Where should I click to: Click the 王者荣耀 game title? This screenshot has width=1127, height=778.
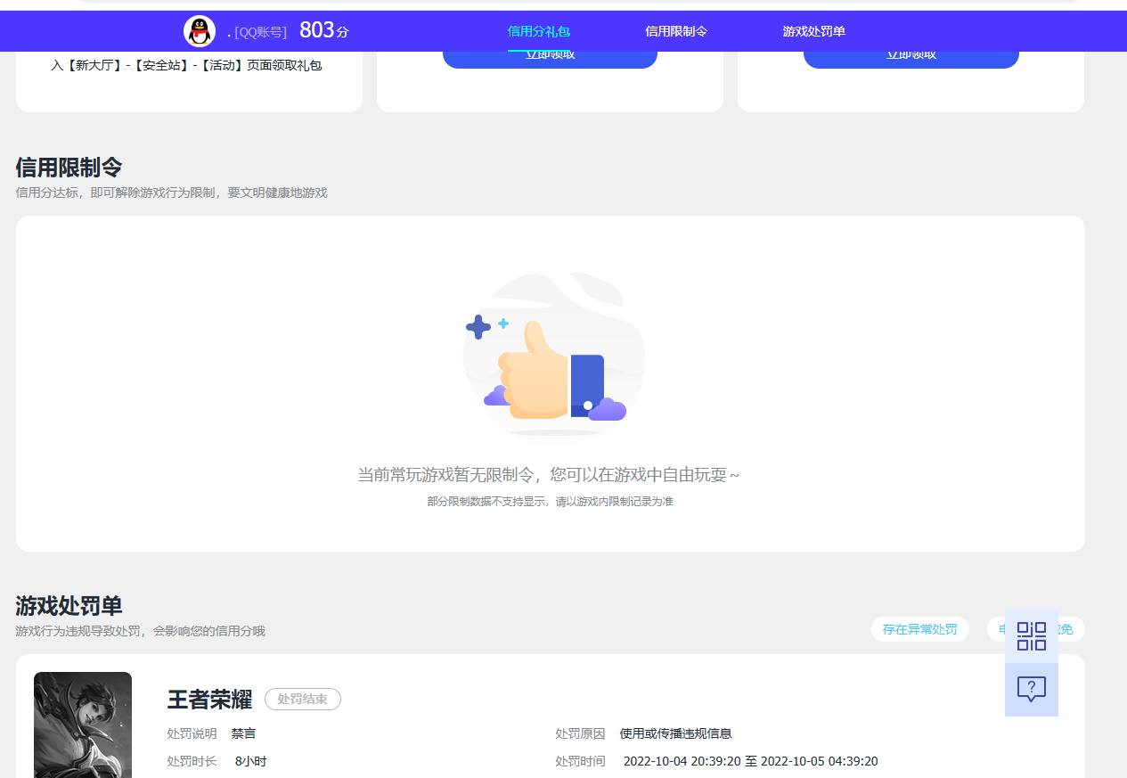click(x=209, y=700)
